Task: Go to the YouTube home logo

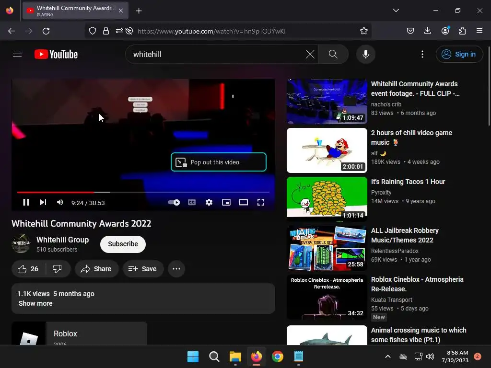Action: (56, 54)
